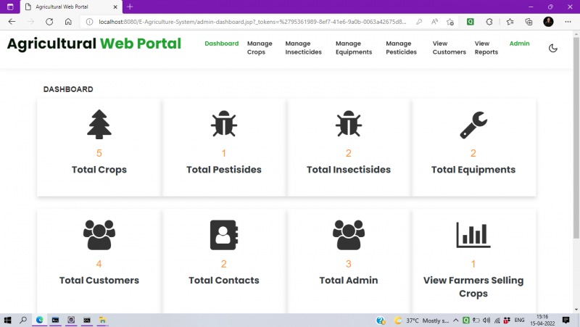Viewport: 580px width, 327px height.
Task: Open Dashboard nav item
Action: (x=222, y=44)
